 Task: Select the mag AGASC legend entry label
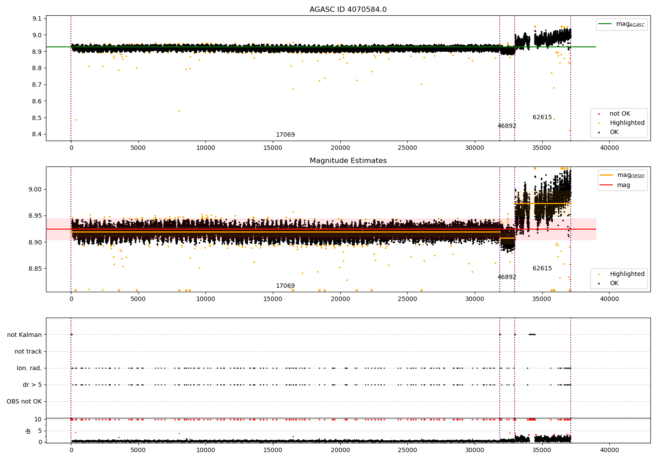pyautogui.click(x=630, y=24)
